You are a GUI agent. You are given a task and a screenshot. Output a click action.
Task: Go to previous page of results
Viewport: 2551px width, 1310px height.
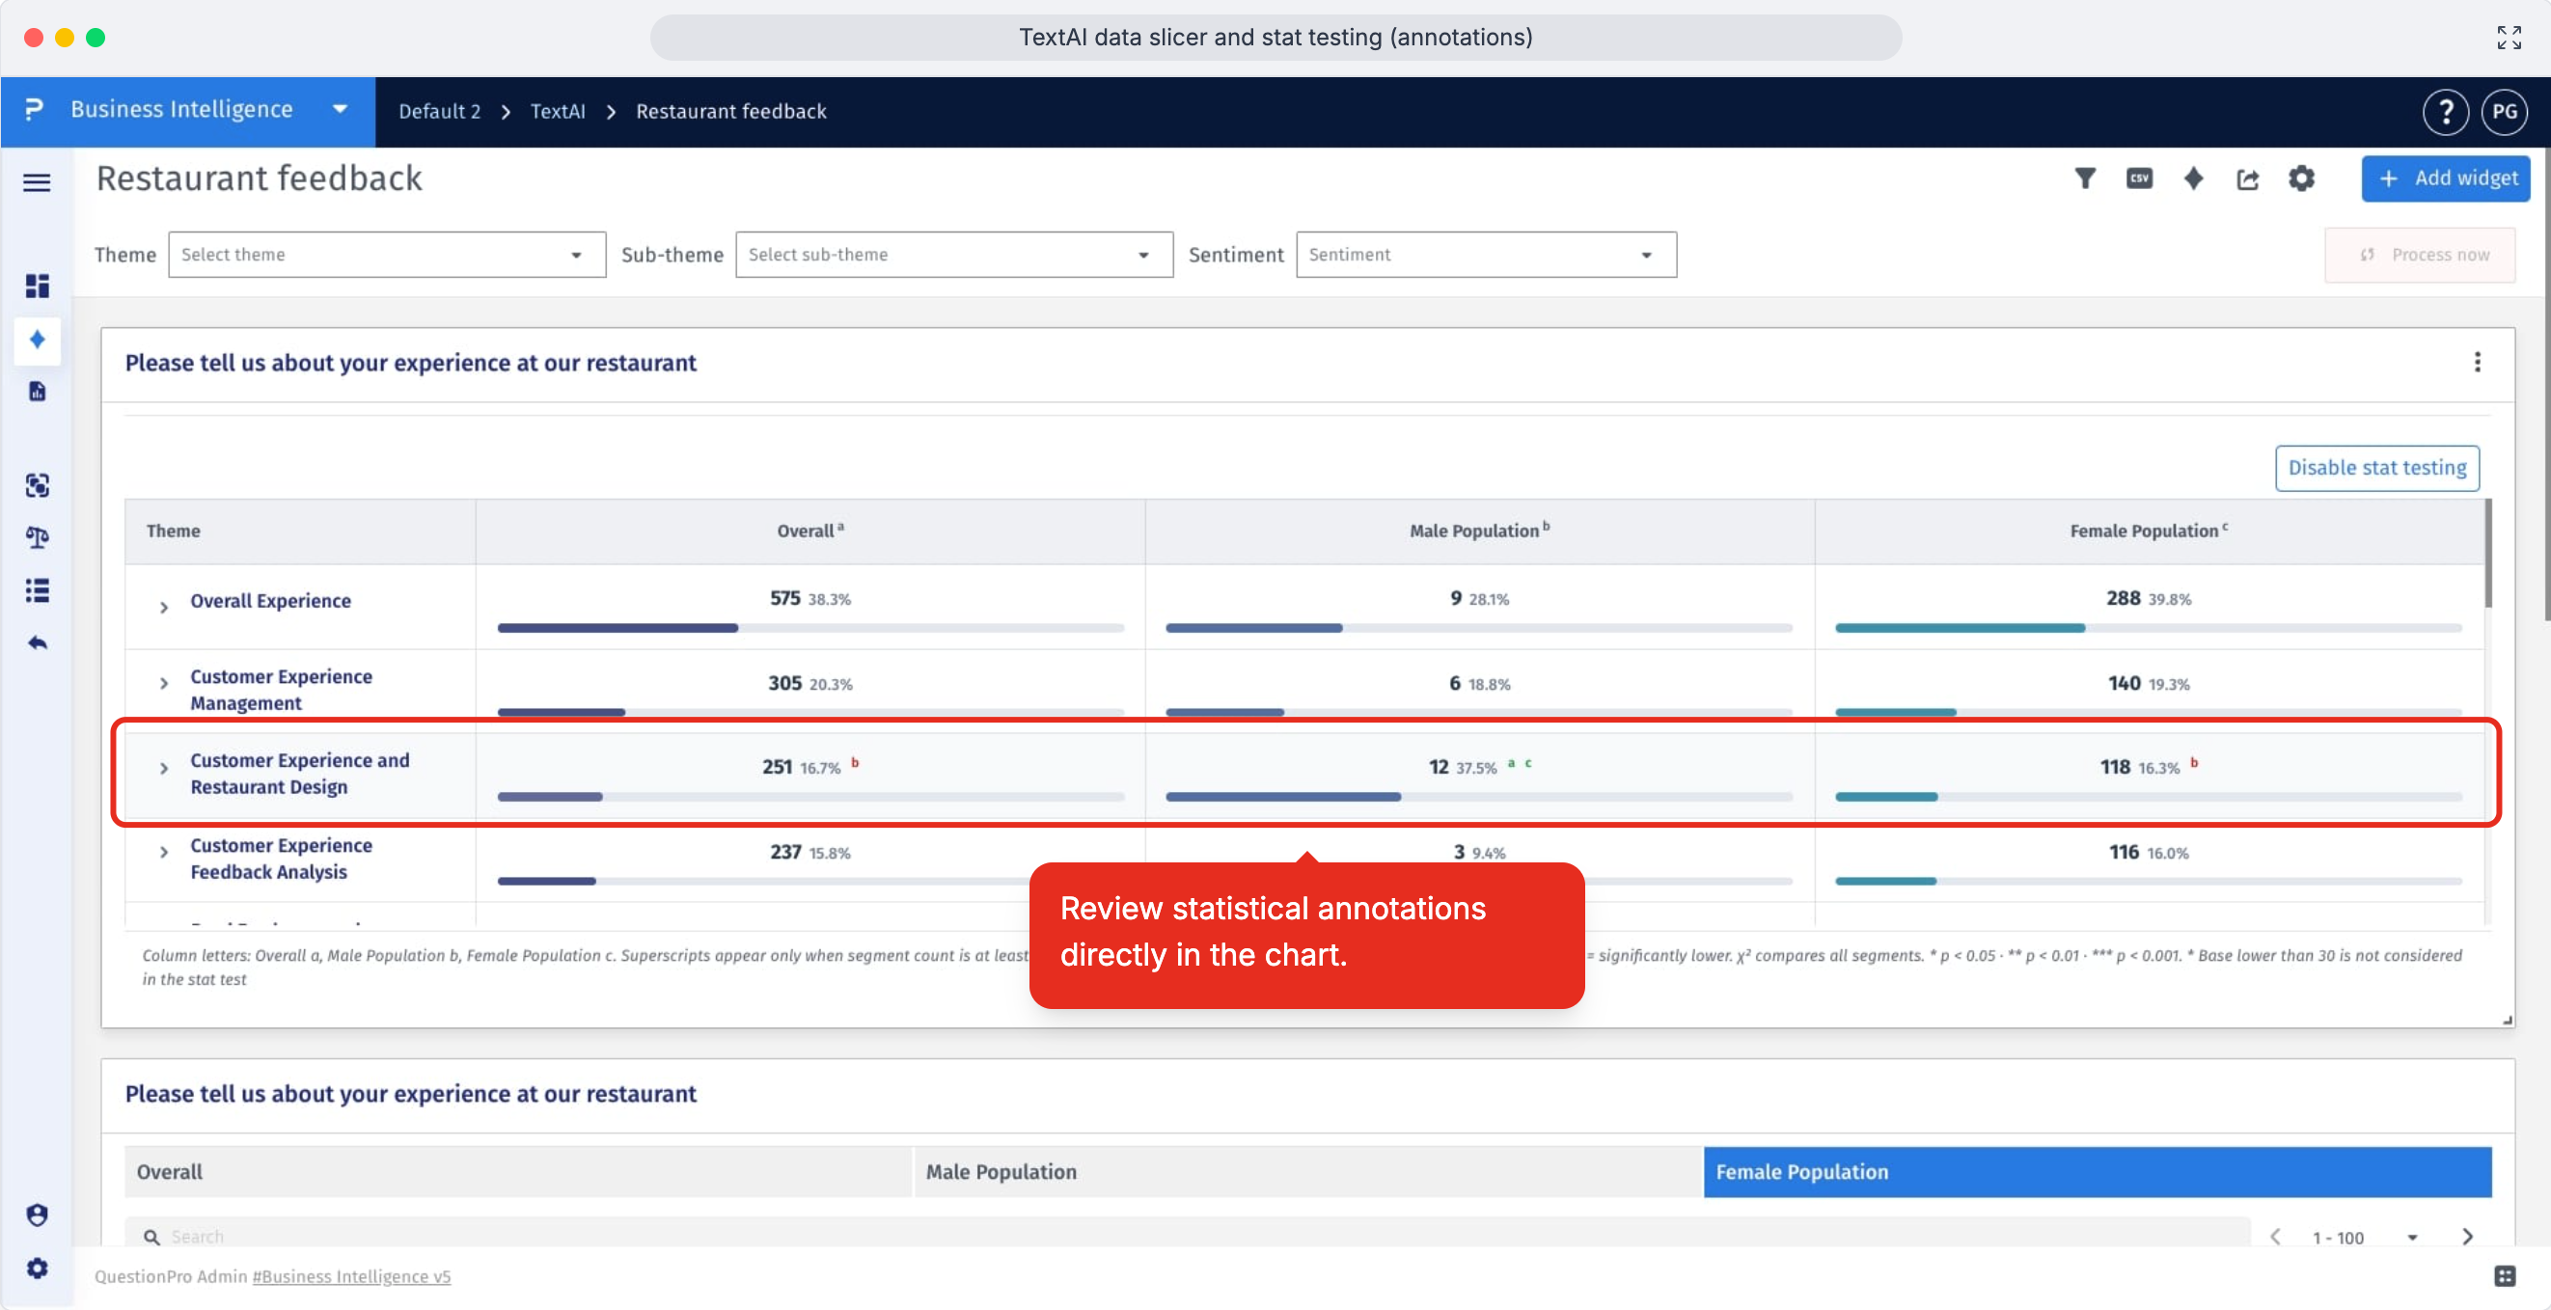pos(2276,1237)
